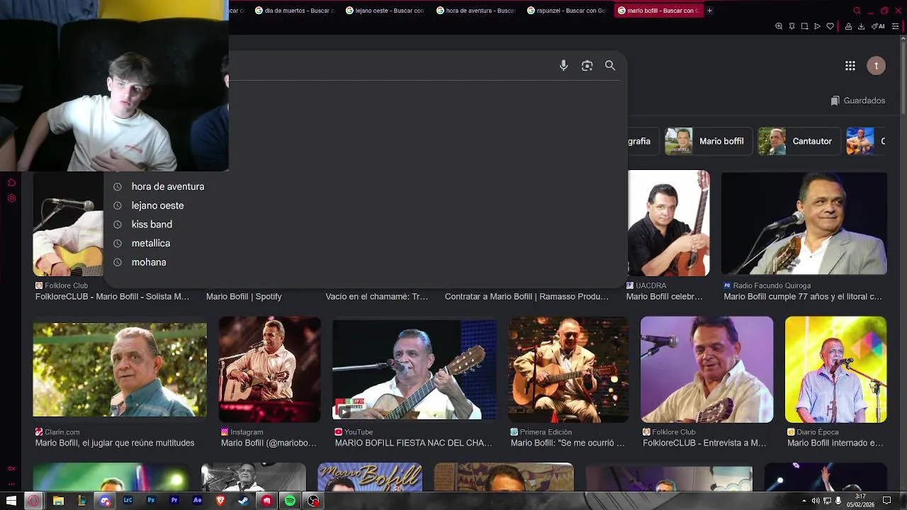Click the red tab search icon
Image resolution: width=907 pixels, height=510 pixels.
857,11
